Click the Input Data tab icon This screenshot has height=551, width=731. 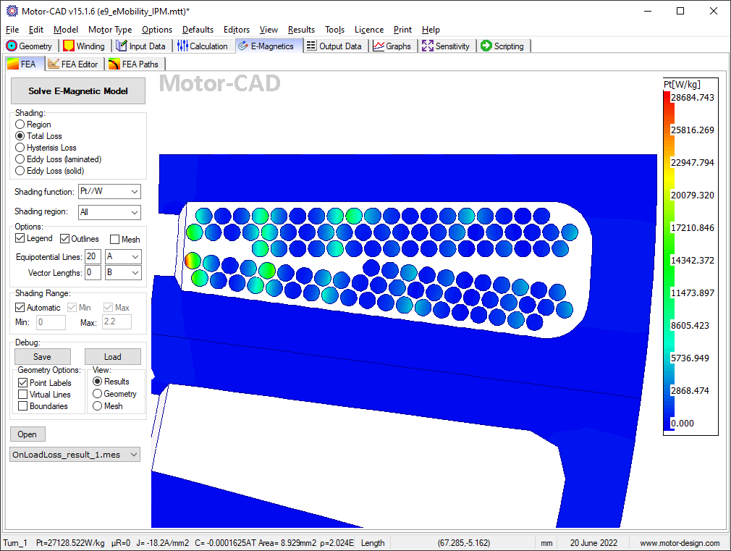point(122,46)
